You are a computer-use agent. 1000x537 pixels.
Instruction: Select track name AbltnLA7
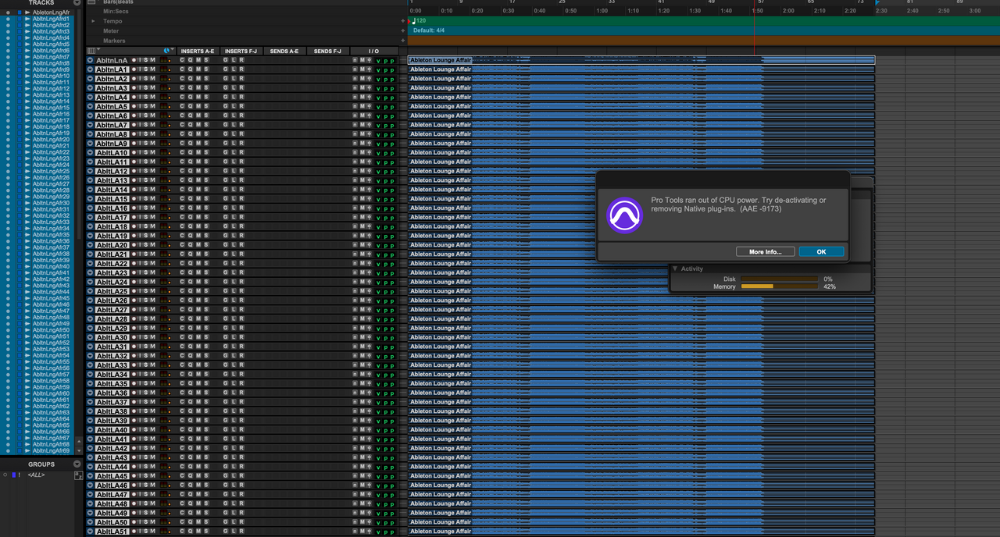click(112, 125)
